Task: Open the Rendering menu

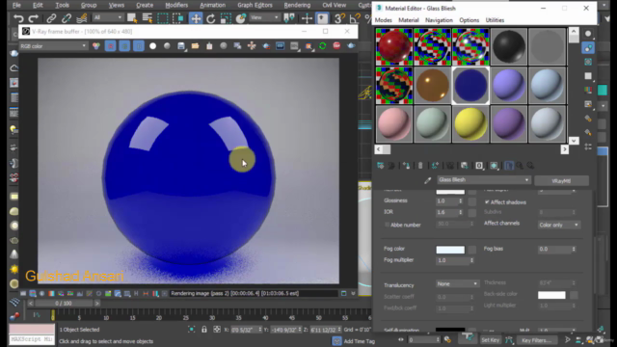Action: 297,5
